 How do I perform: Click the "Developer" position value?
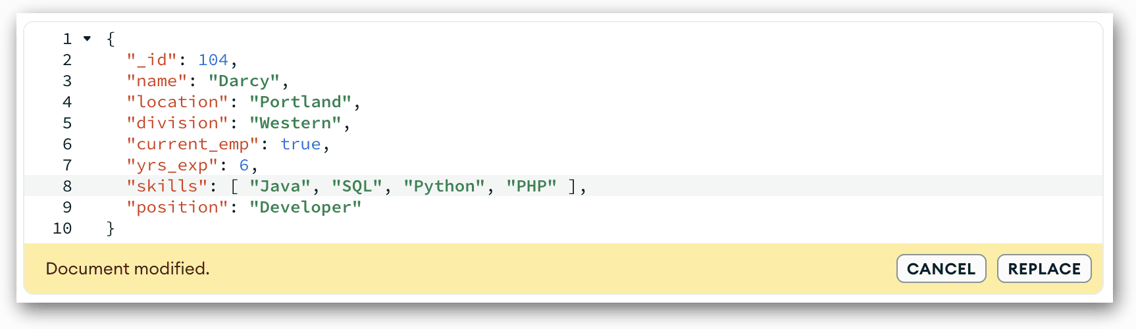(x=305, y=207)
